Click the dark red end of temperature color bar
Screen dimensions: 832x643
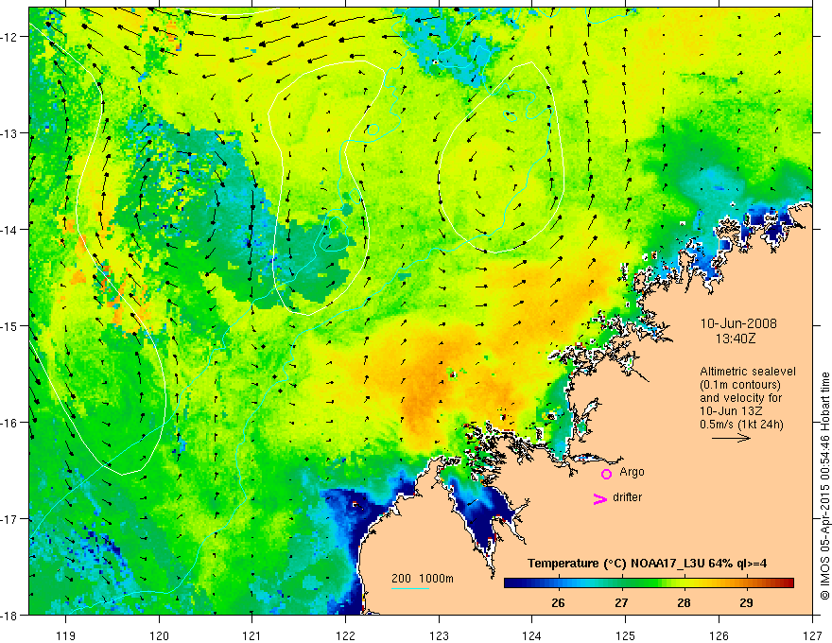click(x=789, y=582)
